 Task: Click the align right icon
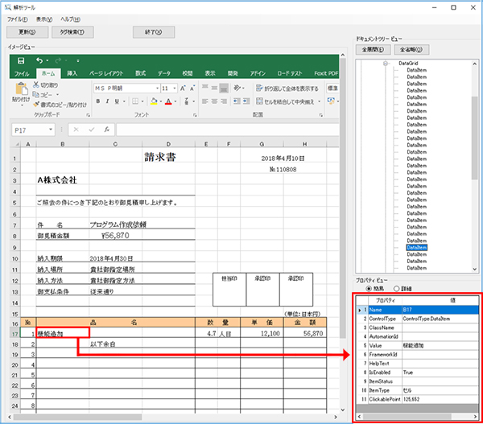click(x=224, y=101)
